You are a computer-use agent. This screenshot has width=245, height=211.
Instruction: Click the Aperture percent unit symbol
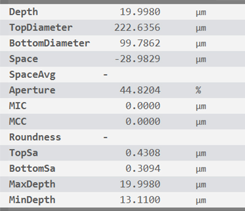198,90
